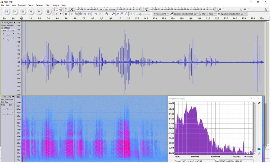Click the recording meter to start monitoring
Image resolution: width=271 pixels, height=163 pixels.
tap(107, 9)
